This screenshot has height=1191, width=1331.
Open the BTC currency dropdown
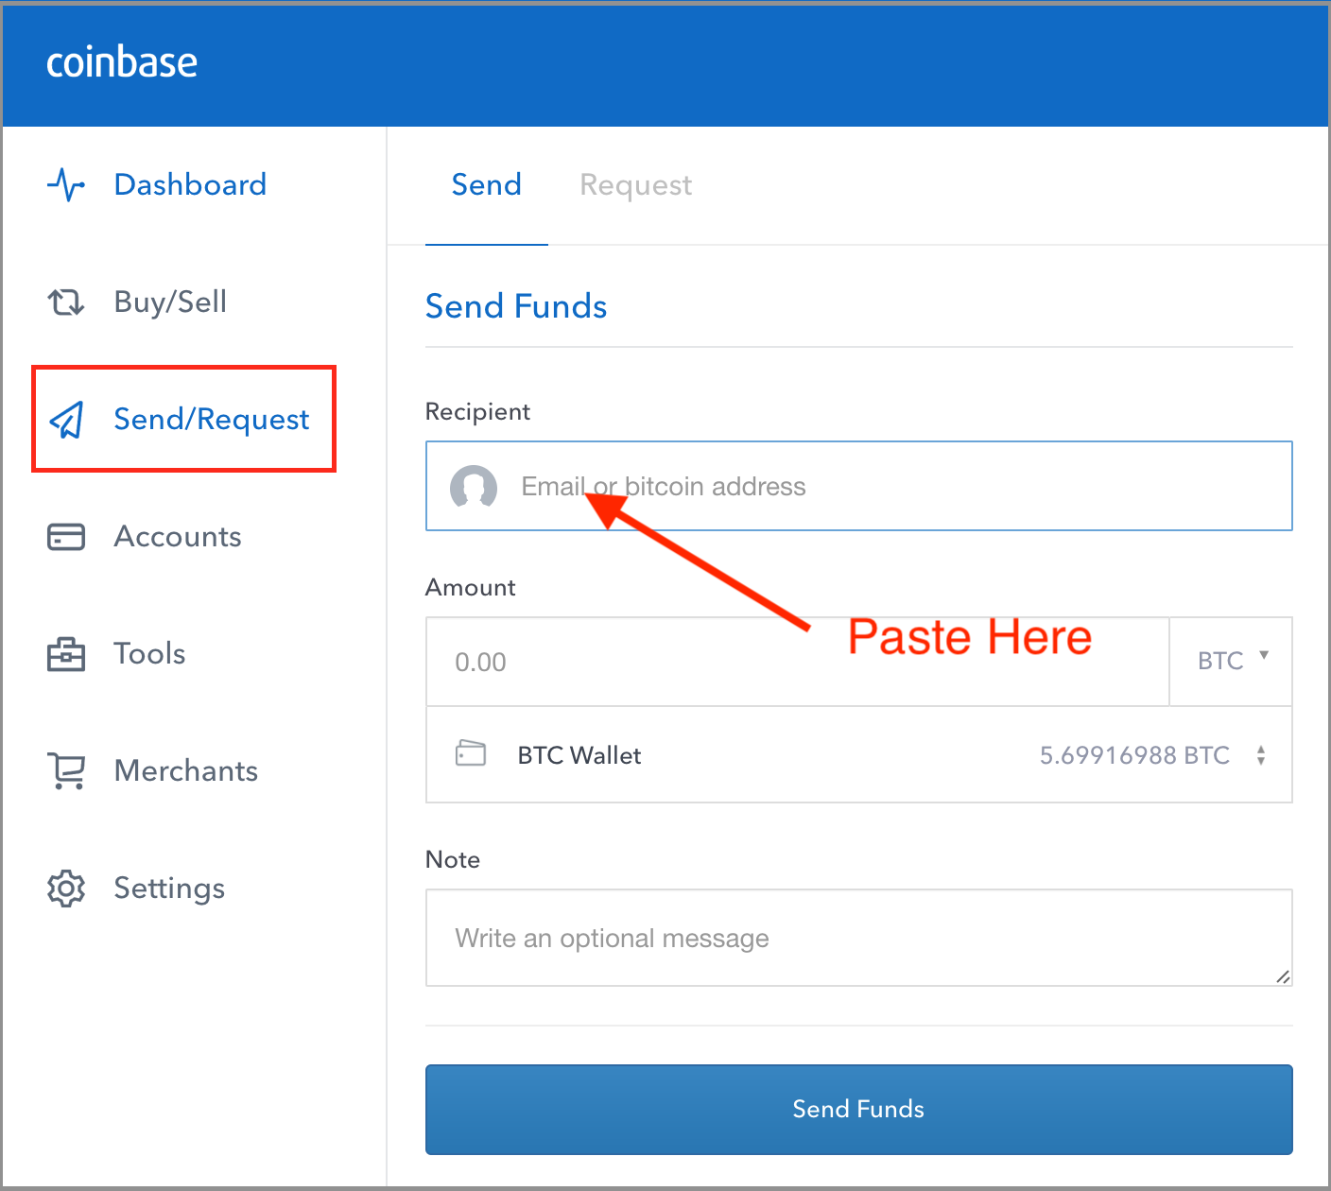[1232, 662]
